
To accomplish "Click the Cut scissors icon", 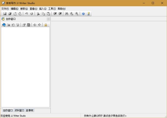I will pyautogui.click(x=38, y=14).
